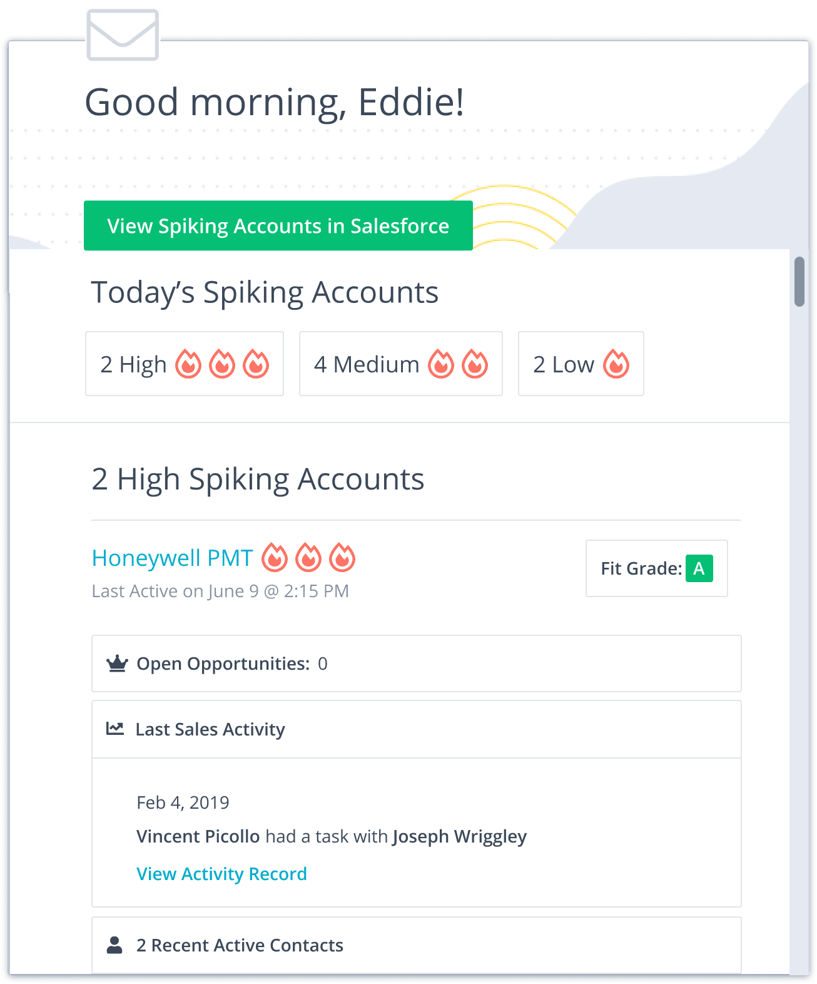Click the vertical scrollbar thumb
The height and width of the screenshot is (984, 817).
(799, 281)
